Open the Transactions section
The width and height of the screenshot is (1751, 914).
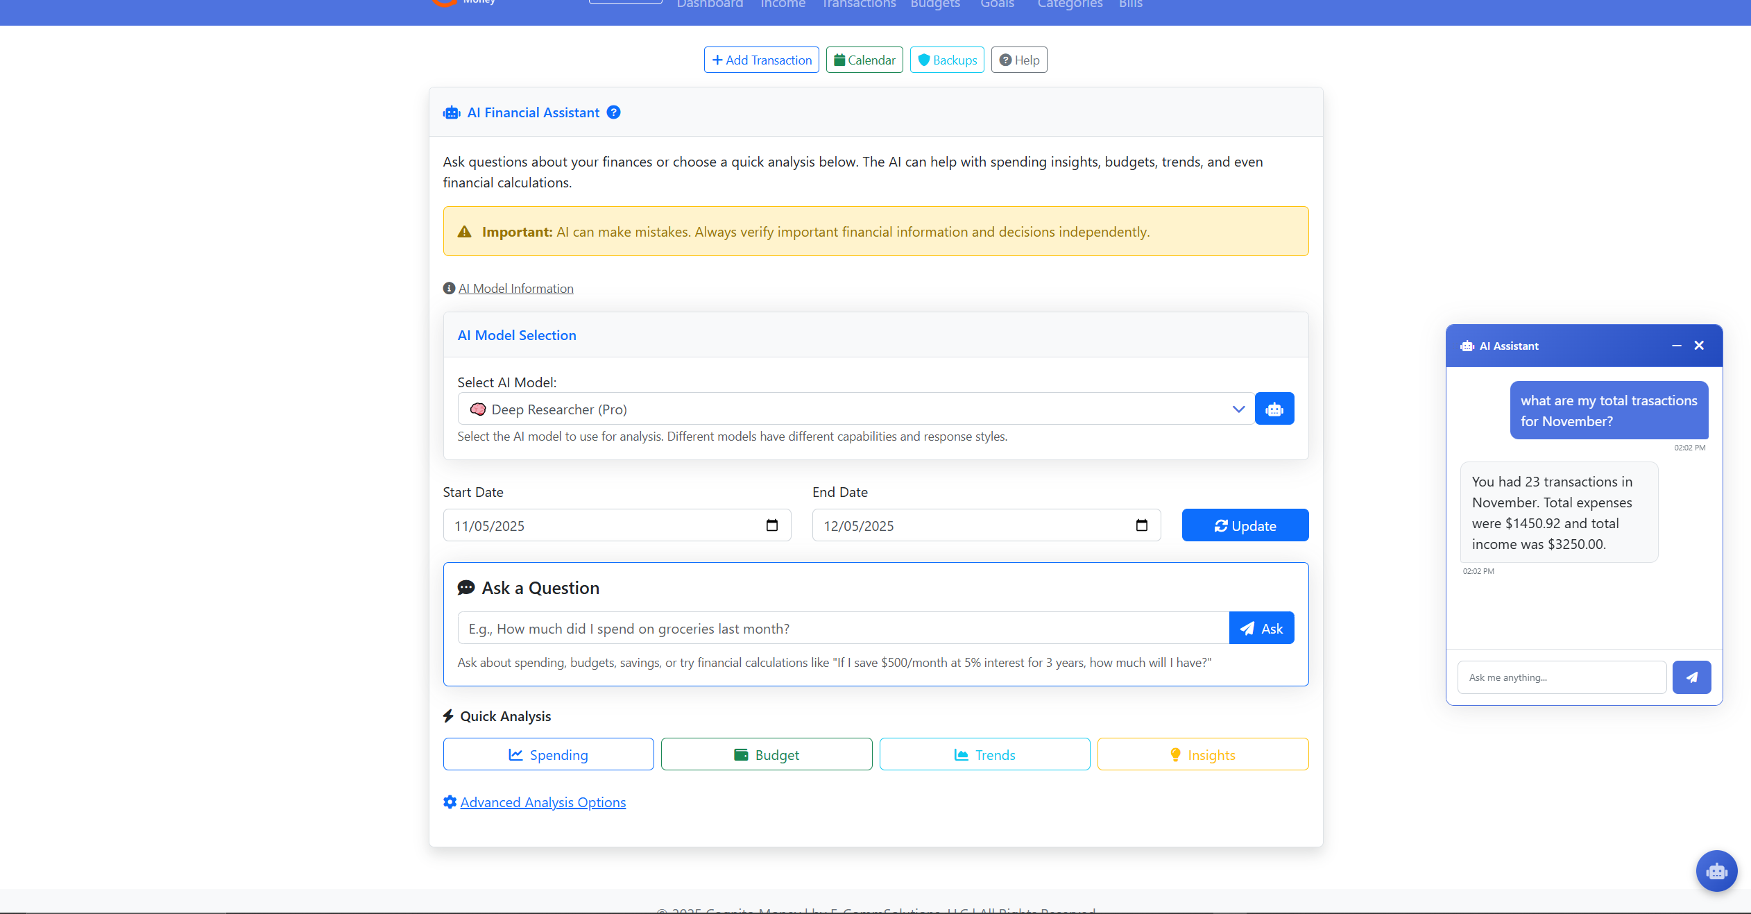[857, 5]
